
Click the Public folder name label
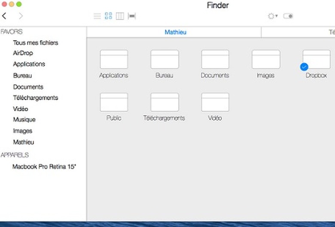pyautogui.click(x=114, y=118)
